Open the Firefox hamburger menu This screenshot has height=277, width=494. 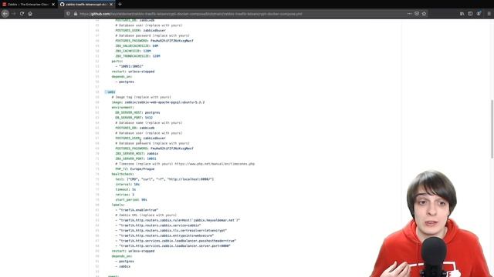coord(489,14)
